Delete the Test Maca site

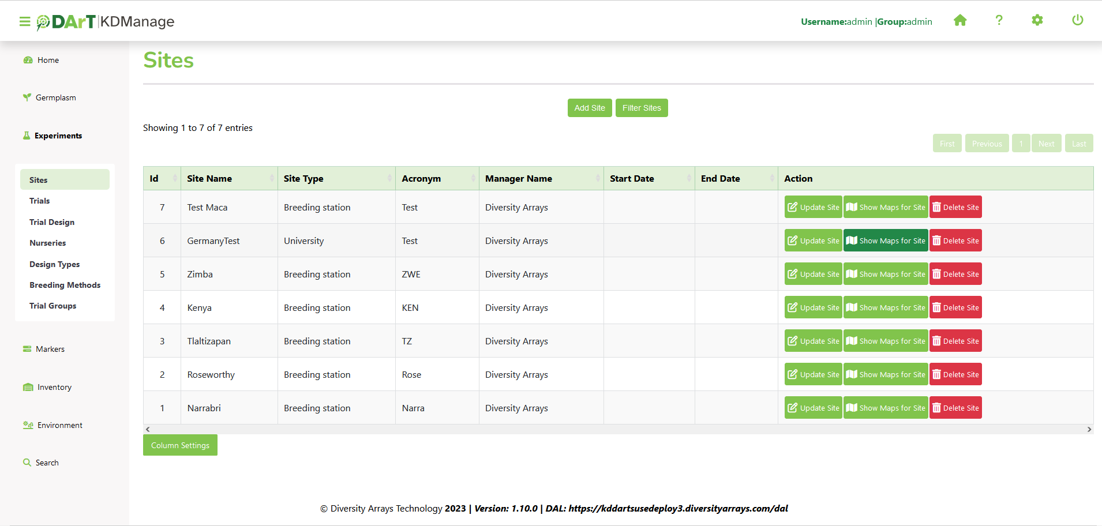pos(955,207)
